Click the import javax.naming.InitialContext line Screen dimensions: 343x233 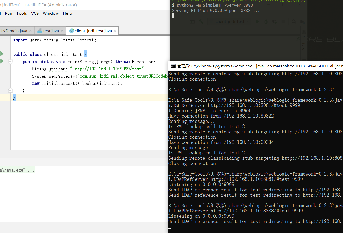pos(55,40)
